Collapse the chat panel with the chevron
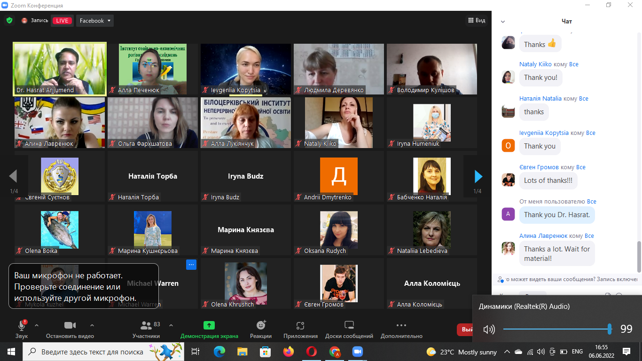Image resolution: width=642 pixels, height=361 pixels. pyautogui.click(x=502, y=22)
